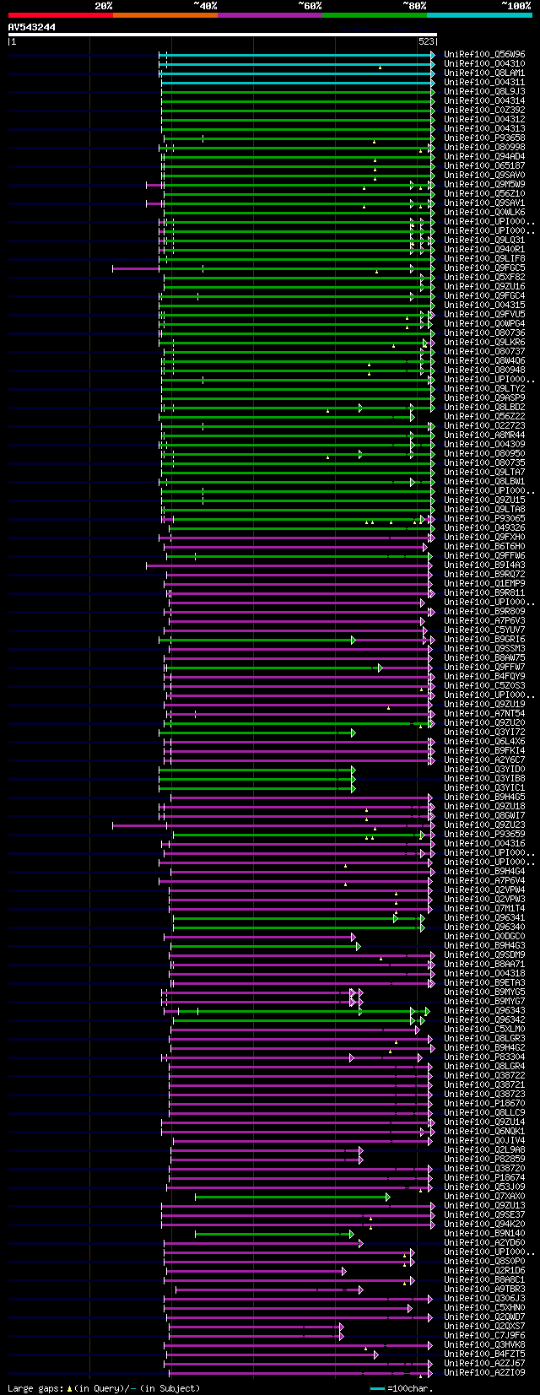This screenshot has width=540, height=1395.
Task: Click the UniRef100_B9ETA3 label
Action: coord(484,982)
